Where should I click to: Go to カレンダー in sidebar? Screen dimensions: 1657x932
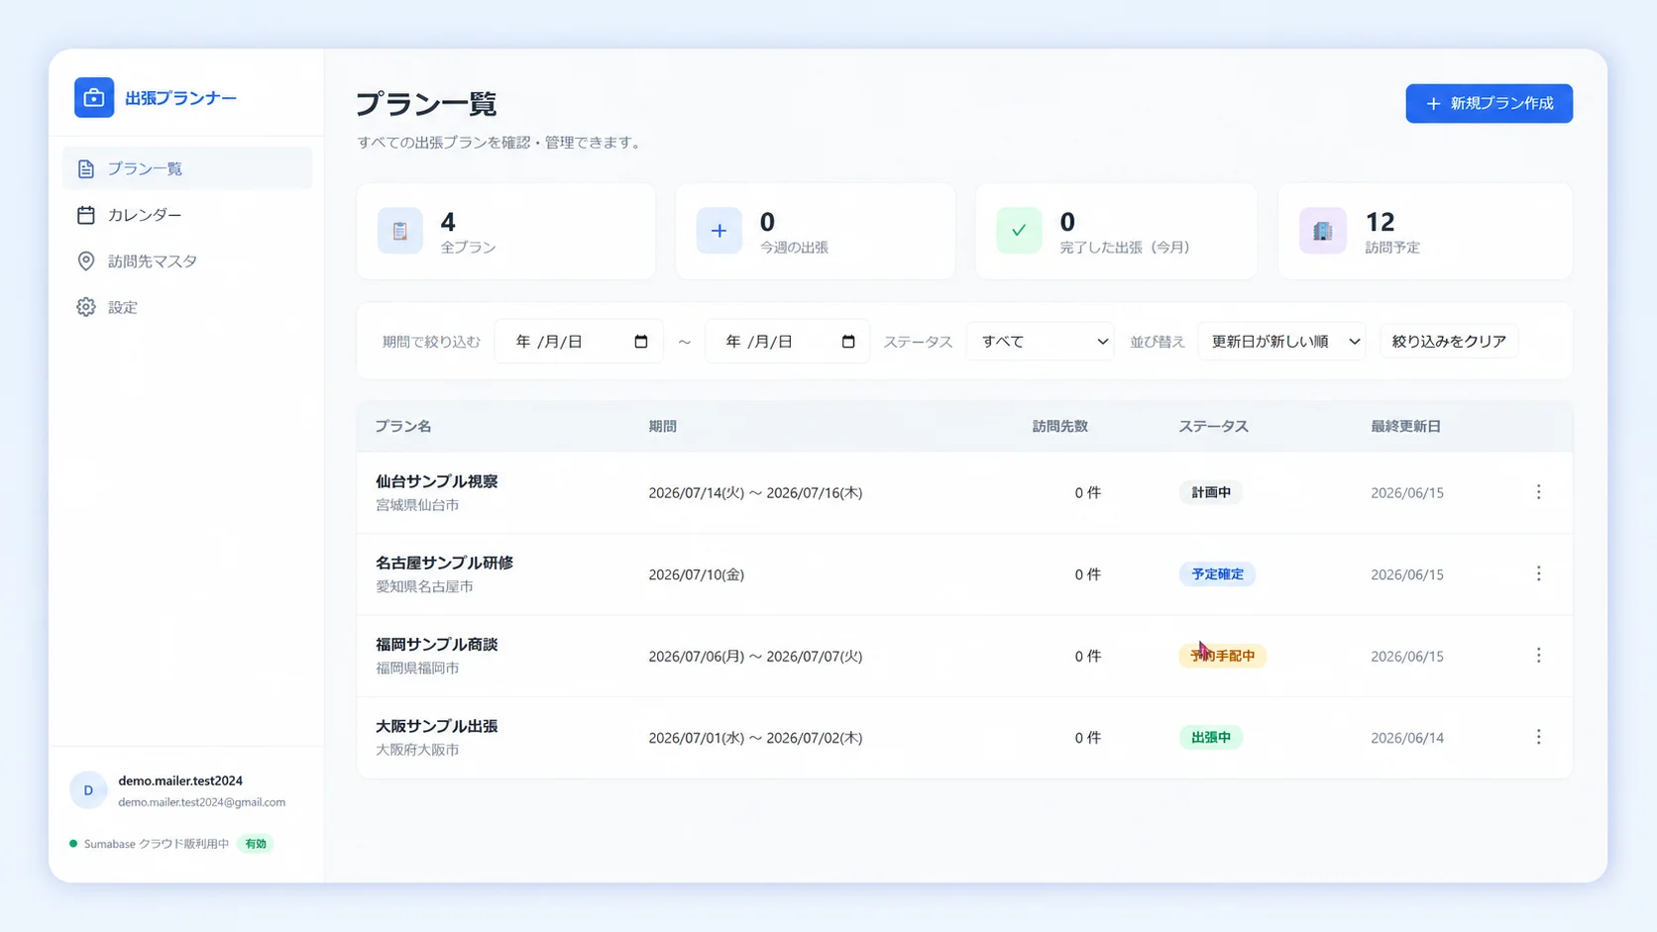click(x=187, y=215)
